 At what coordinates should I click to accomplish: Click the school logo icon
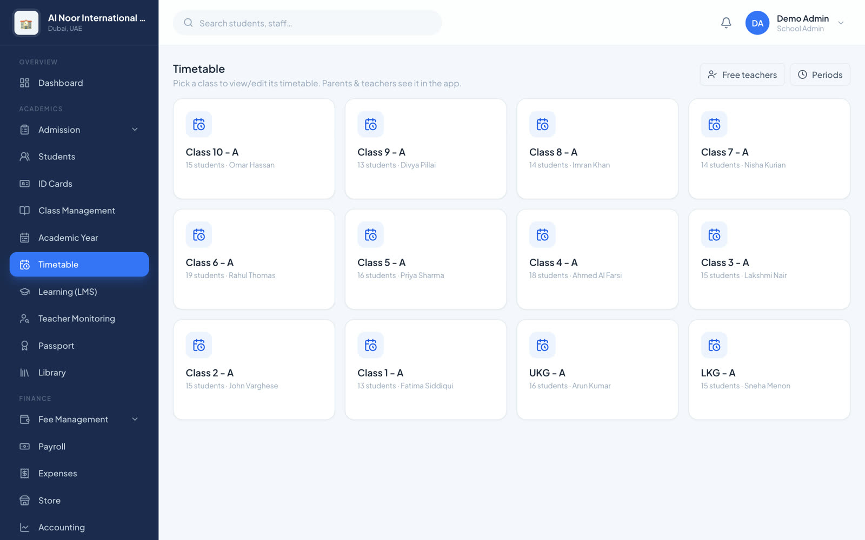point(26,23)
